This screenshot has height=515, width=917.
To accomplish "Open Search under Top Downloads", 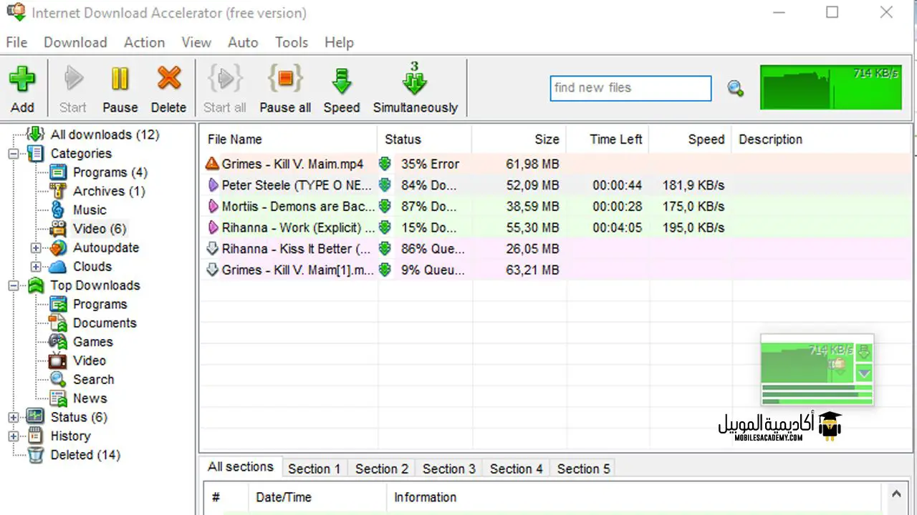I will click(x=93, y=379).
